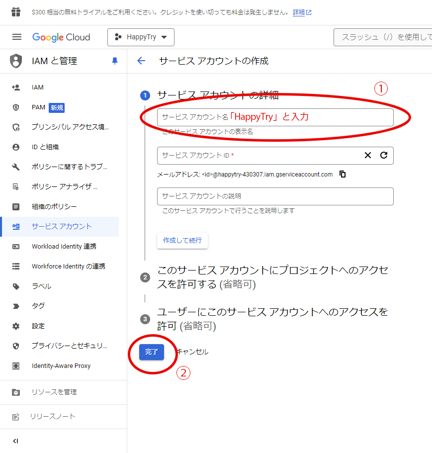Open the 詳細 link in banner

tap(299, 12)
